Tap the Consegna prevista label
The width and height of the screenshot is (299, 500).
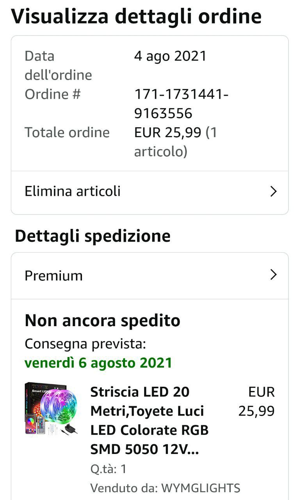point(85,344)
